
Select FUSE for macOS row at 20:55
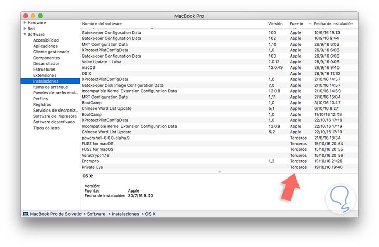(x=219, y=149)
